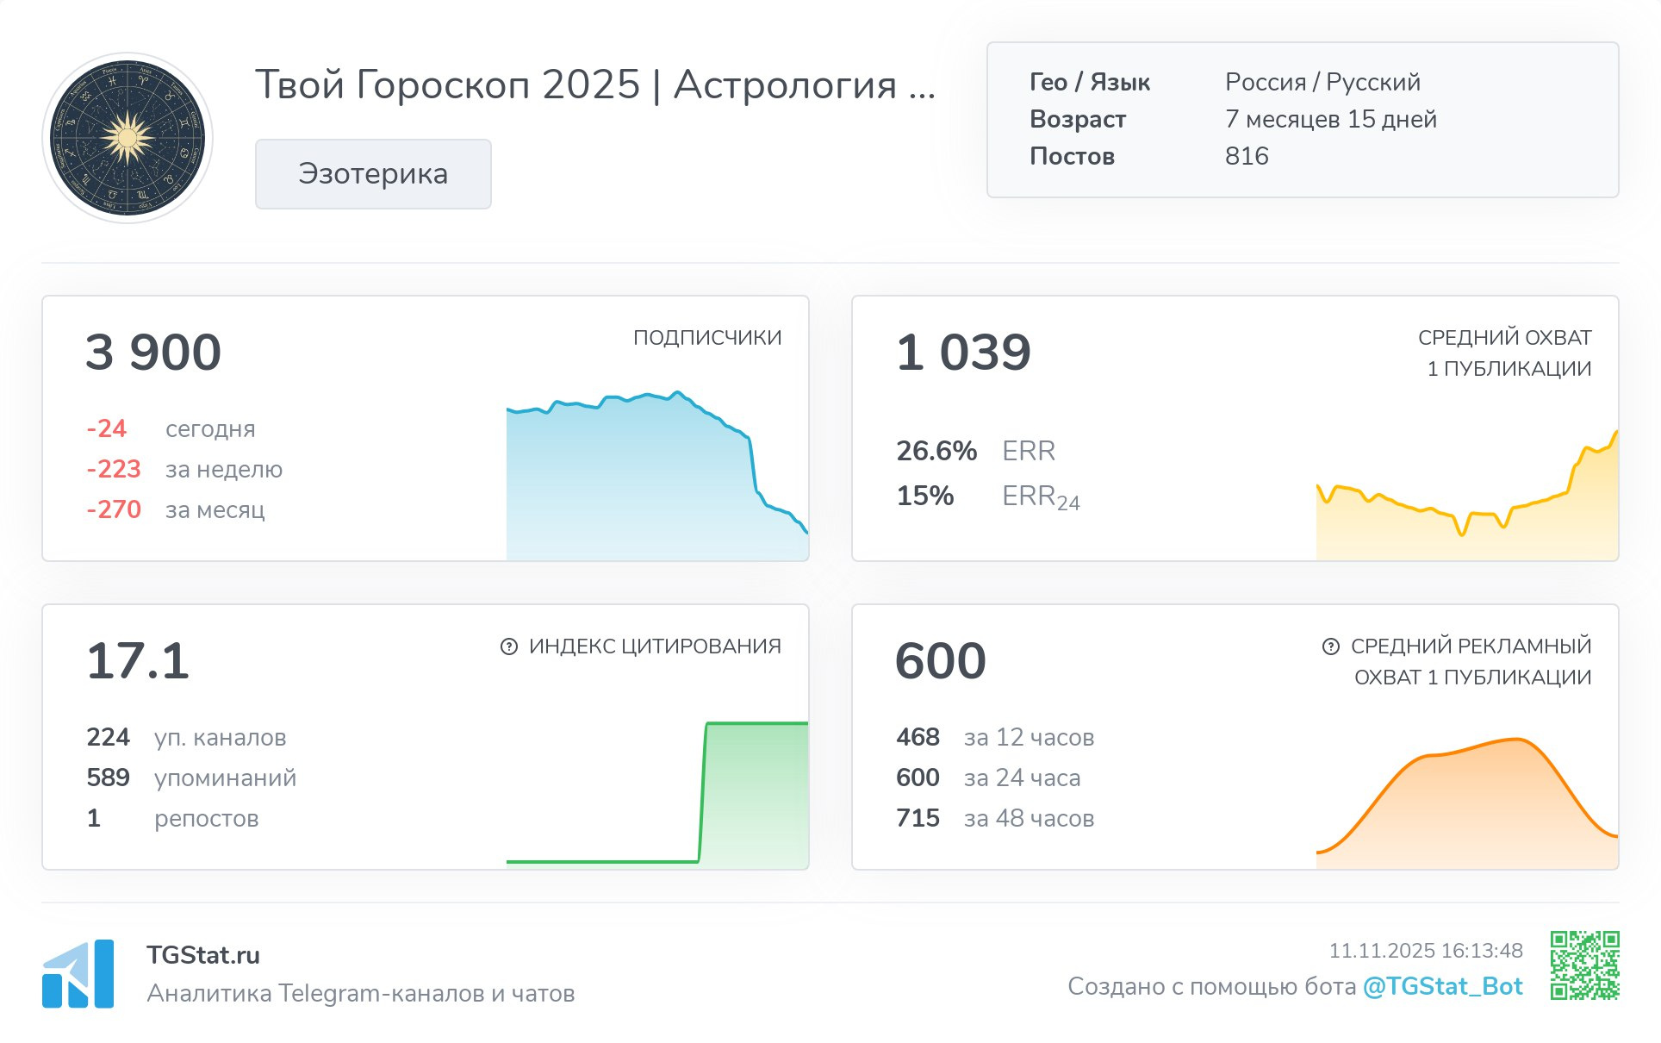Click the horoscope channel avatar image
Image resolution: width=1661 pixels, height=1043 pixels.
click(x=128, y=138)
